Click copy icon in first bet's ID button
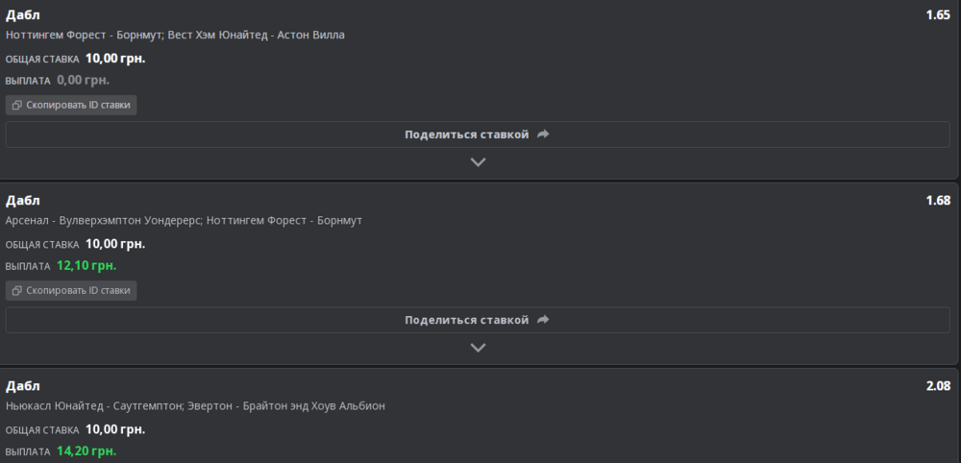 17,106
